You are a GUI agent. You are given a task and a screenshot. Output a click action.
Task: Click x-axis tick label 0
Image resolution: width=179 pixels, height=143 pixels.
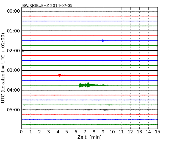click(21, 132)
